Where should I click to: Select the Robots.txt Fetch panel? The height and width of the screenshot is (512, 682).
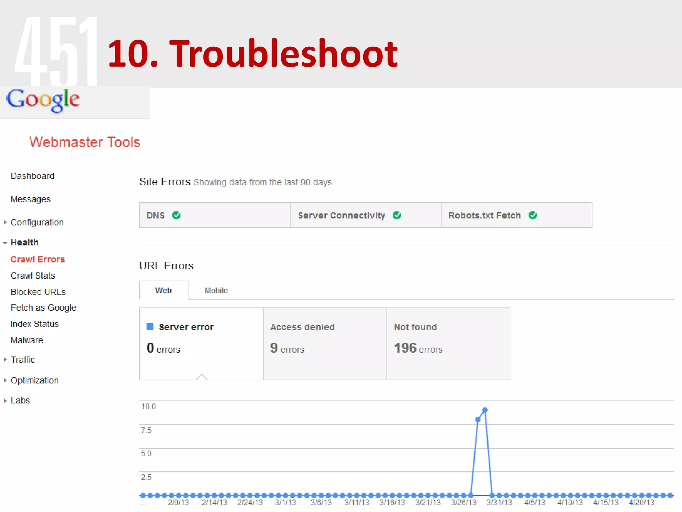pyautogui.click(x=516, y=215)
